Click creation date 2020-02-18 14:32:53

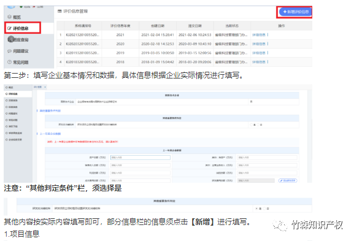click(158, 44)
